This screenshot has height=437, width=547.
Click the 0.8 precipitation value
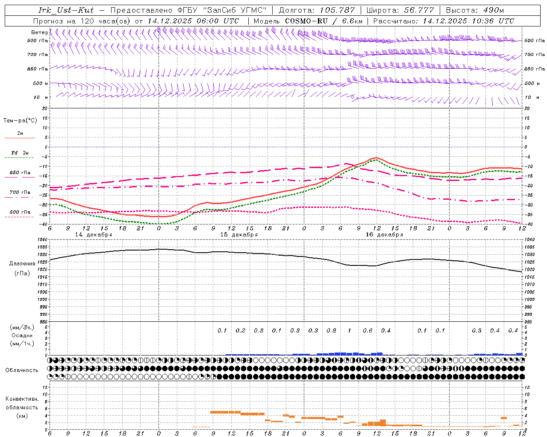click(x=331, y=330)
